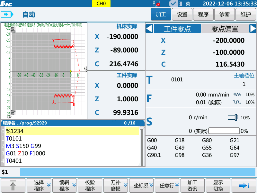Click the auto mode arrow icon
257x193 pixels.
pyautogui.click(x=8, y=14)
